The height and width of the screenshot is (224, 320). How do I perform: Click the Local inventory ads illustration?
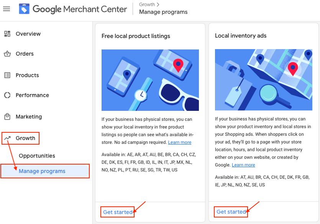(263, 80)
